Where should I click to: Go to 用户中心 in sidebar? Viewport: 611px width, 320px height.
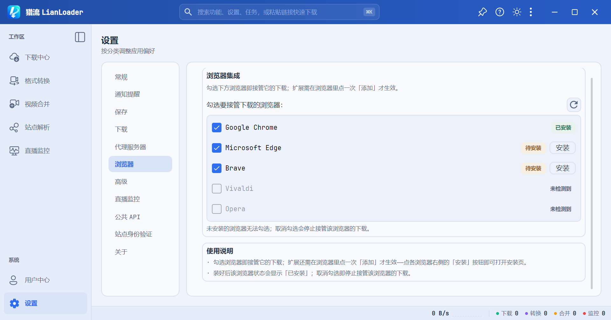pyautogui.click(x=46, y=280)
